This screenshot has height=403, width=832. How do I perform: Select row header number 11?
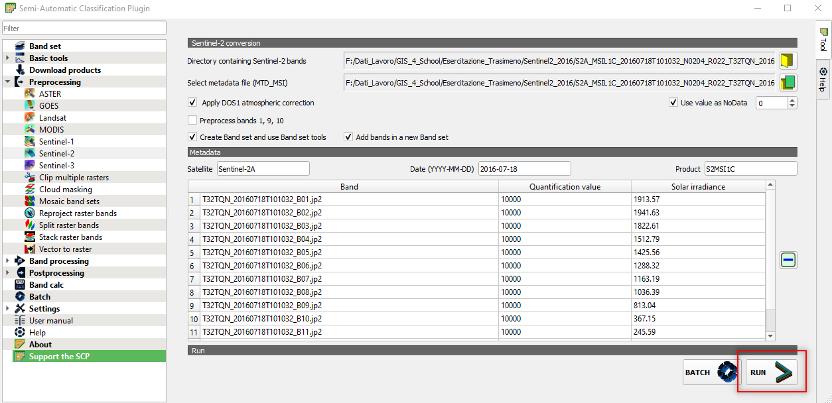(x=194, y=332)
